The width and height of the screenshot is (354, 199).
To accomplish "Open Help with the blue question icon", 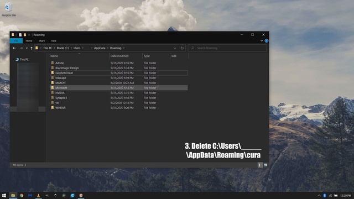I will (x=267, y=41).
